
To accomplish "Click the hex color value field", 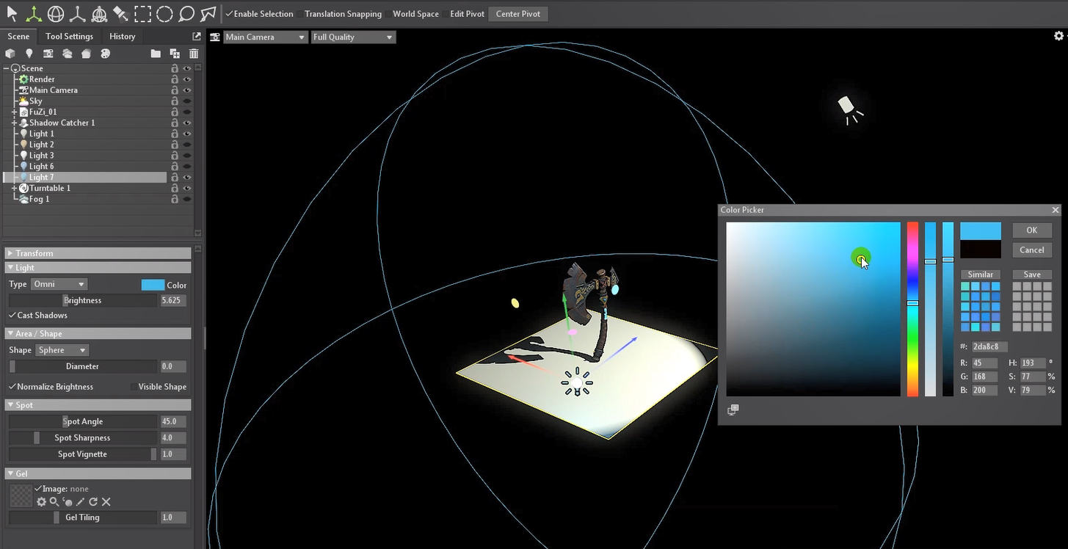I will tap(989, 346).
